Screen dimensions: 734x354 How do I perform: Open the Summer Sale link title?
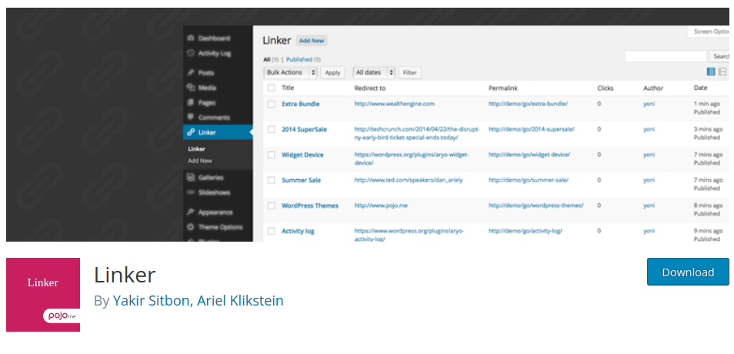[x=301, y=180]
